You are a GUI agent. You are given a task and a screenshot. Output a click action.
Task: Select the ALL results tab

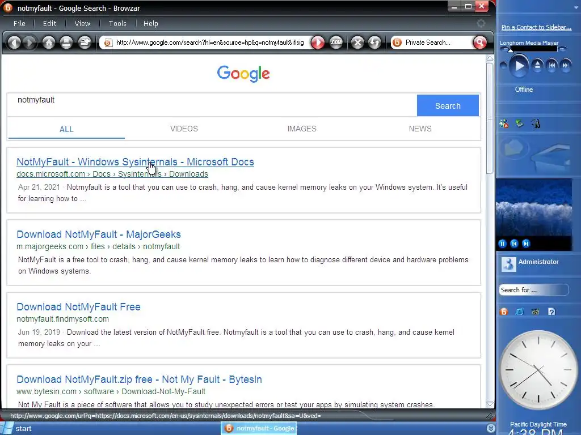coord(66,129)
